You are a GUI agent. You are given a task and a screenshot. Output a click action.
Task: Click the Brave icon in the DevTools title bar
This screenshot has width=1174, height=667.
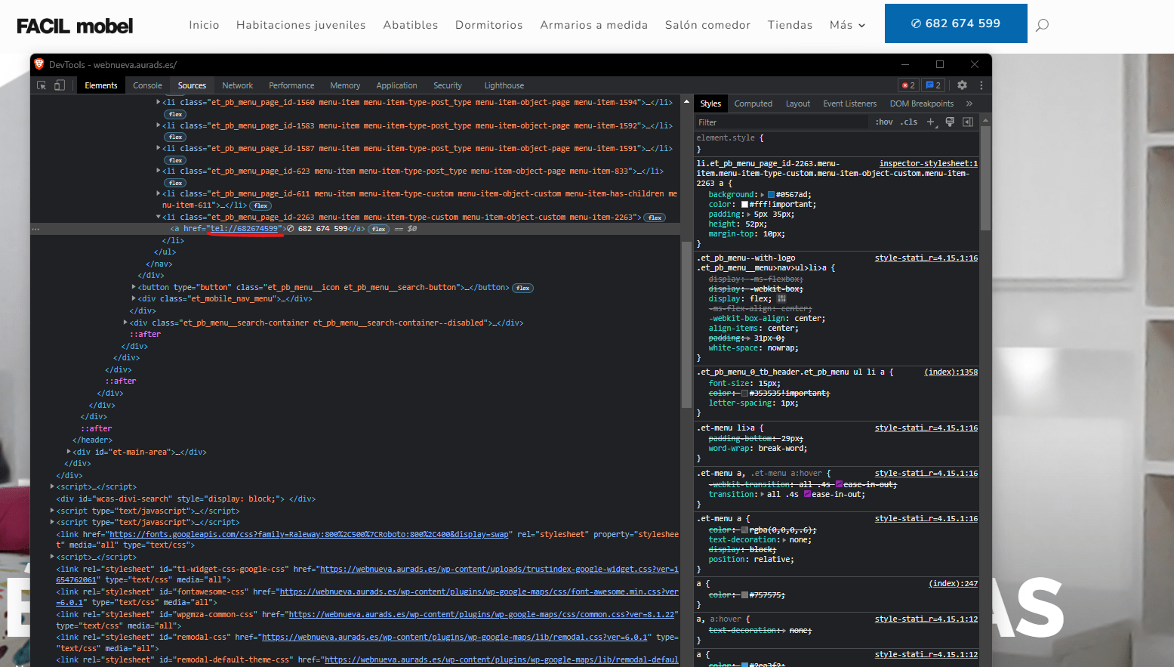[x=40, y=64]
